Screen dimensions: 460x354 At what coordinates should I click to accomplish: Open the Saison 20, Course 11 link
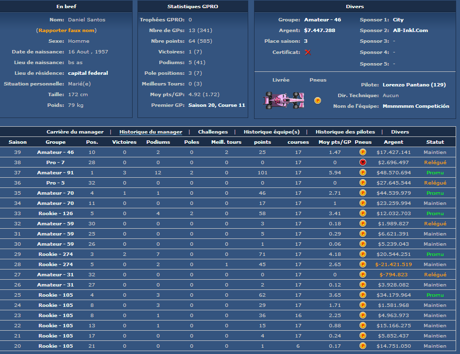point(217,105)
